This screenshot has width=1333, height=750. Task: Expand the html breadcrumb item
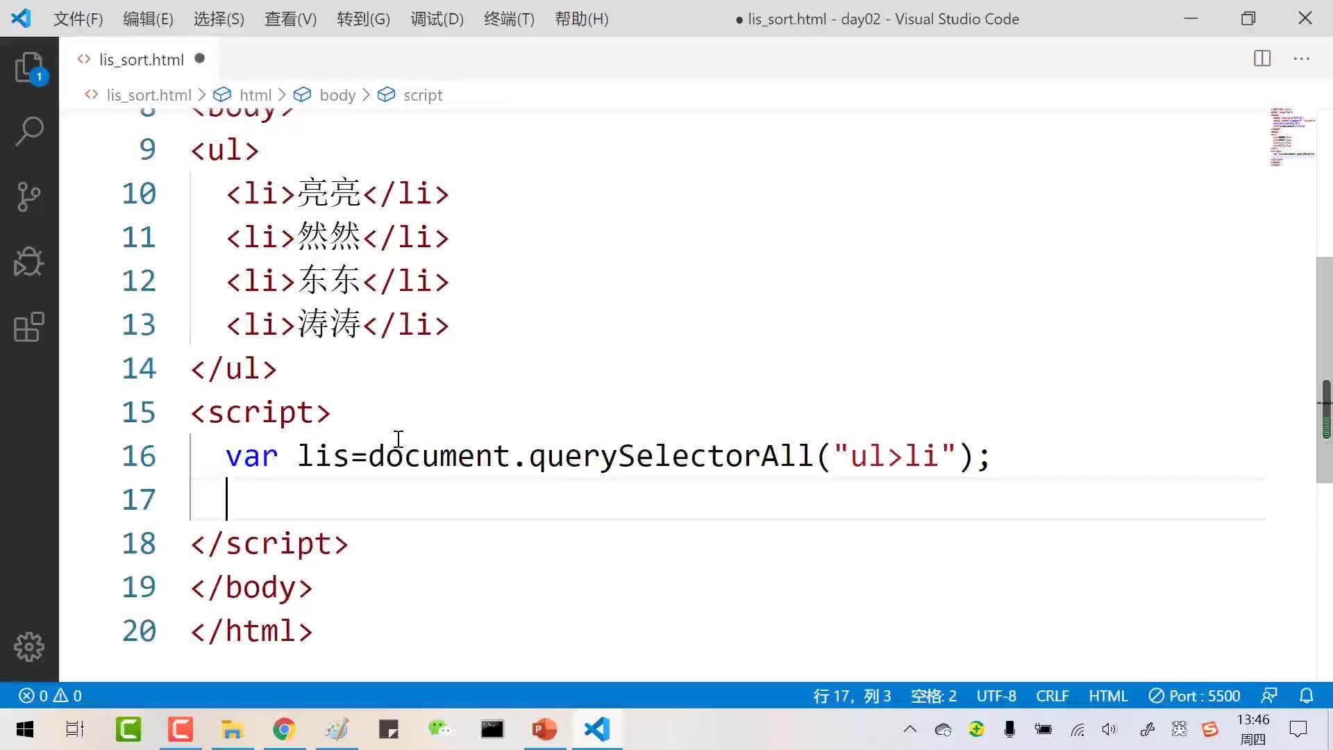255,95
